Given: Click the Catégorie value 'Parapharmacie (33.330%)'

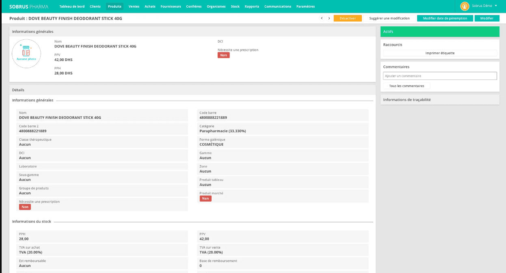Looking at the screenshot, I should pos(223,131).
